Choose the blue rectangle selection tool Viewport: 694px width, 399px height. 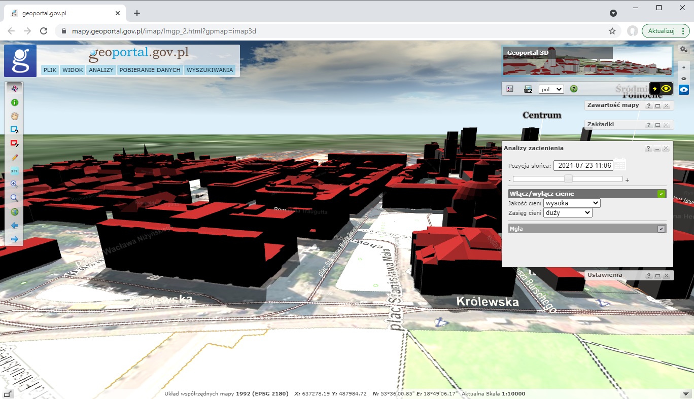(x=14, y=130)
